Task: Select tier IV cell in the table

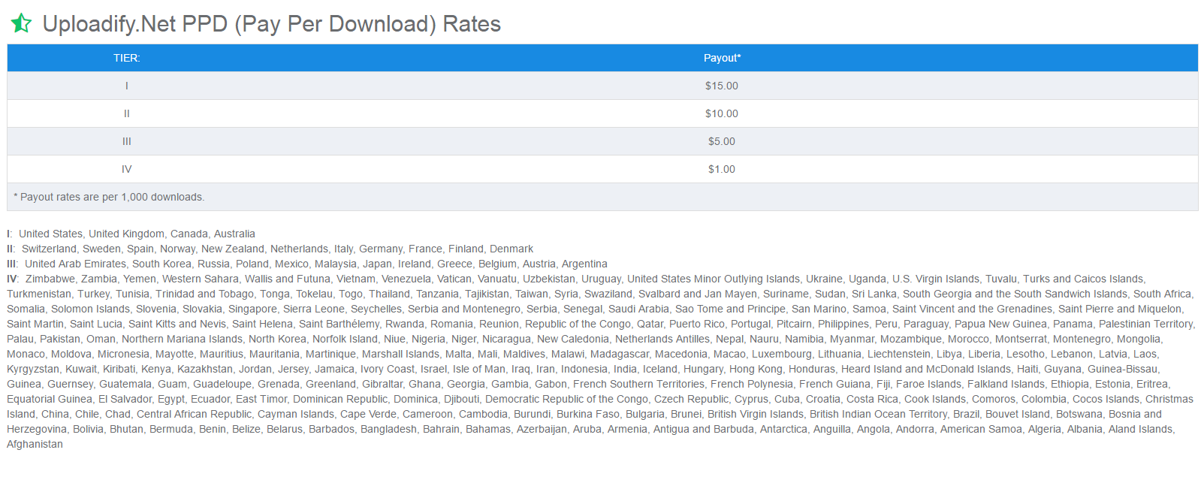Action: pos(126,169)
